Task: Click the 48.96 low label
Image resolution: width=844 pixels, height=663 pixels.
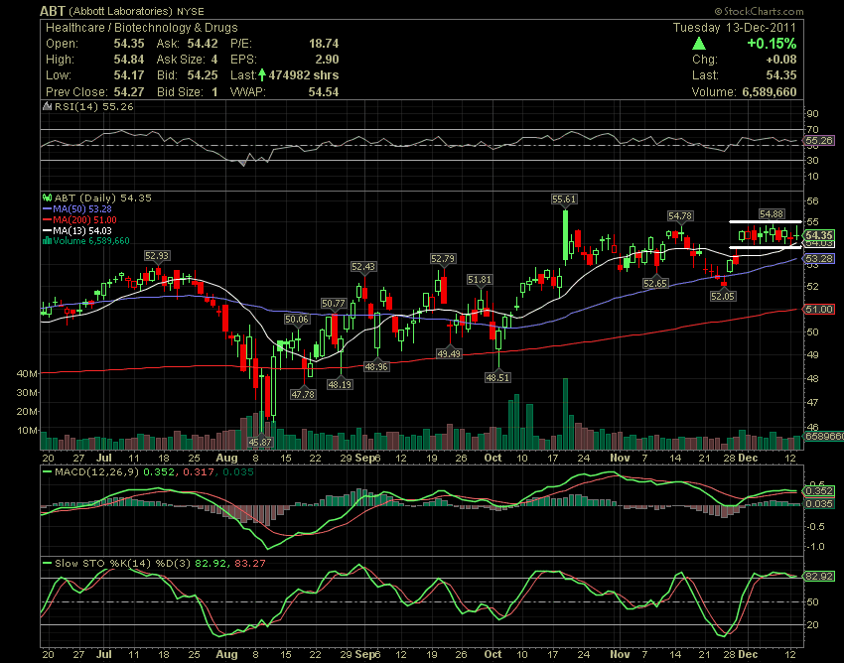Action: tap(376, 366)
